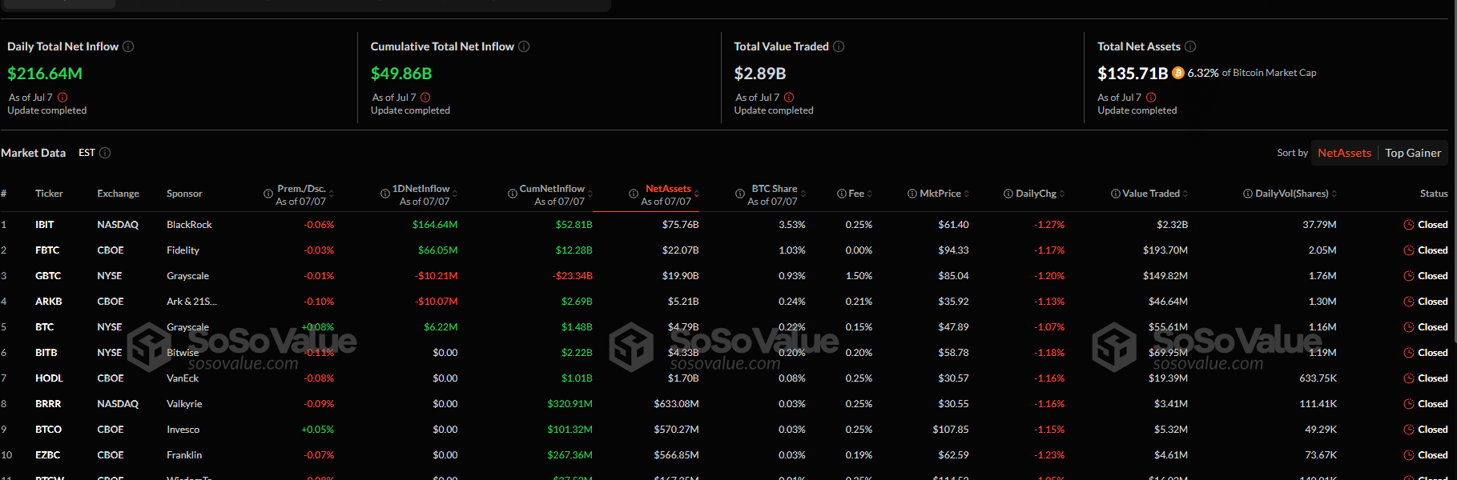The height and width of the screenshot is (480, 1457).
Task: Click the Bitcoin coin icon next to $135.71B
Action: tap(1178, 73)
